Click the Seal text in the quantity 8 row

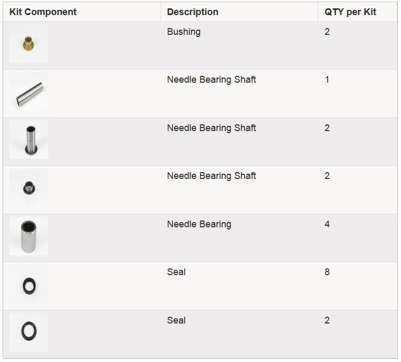(176, 272)
